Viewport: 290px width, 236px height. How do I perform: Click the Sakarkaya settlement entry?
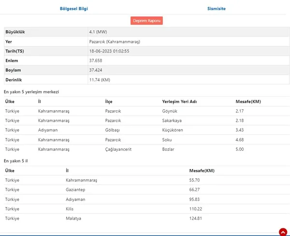coord(172,121)
